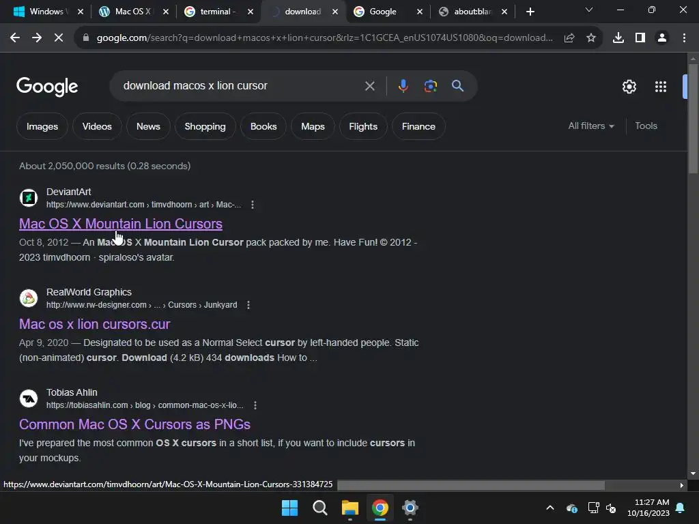This screenshot has height=524, width=699.
Task: Close the terminal tab
Action: [251, 12]
